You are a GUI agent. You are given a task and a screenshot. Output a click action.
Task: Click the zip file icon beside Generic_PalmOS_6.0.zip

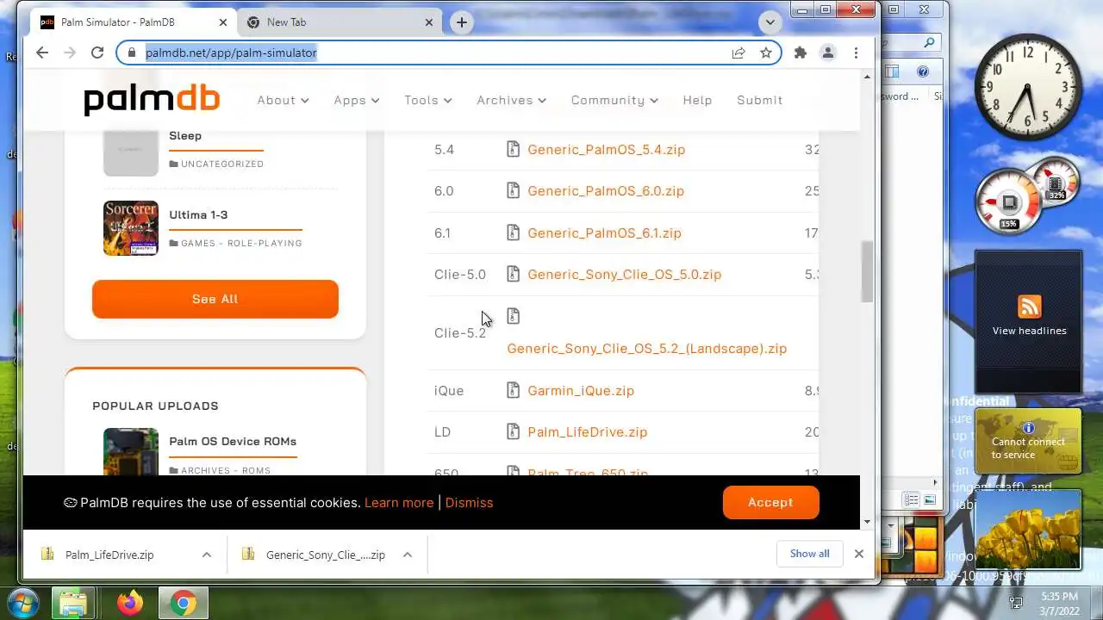pos(513,190)
